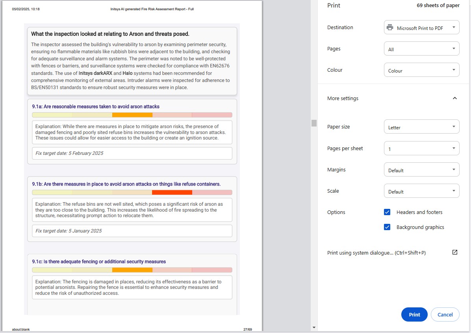
Task: Collapse the More settings section
Action: click(x=455, y=98)
